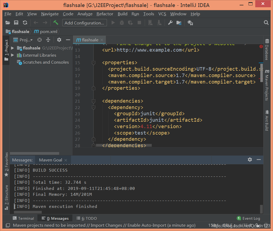This screenshot has width=273, height=231.
Task: Click the red error indicator in editor
Action: point(261,46)
